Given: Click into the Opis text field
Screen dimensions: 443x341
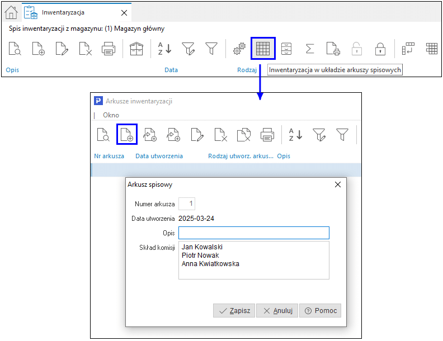Looking at the screenshot, I should coord(253,233).
